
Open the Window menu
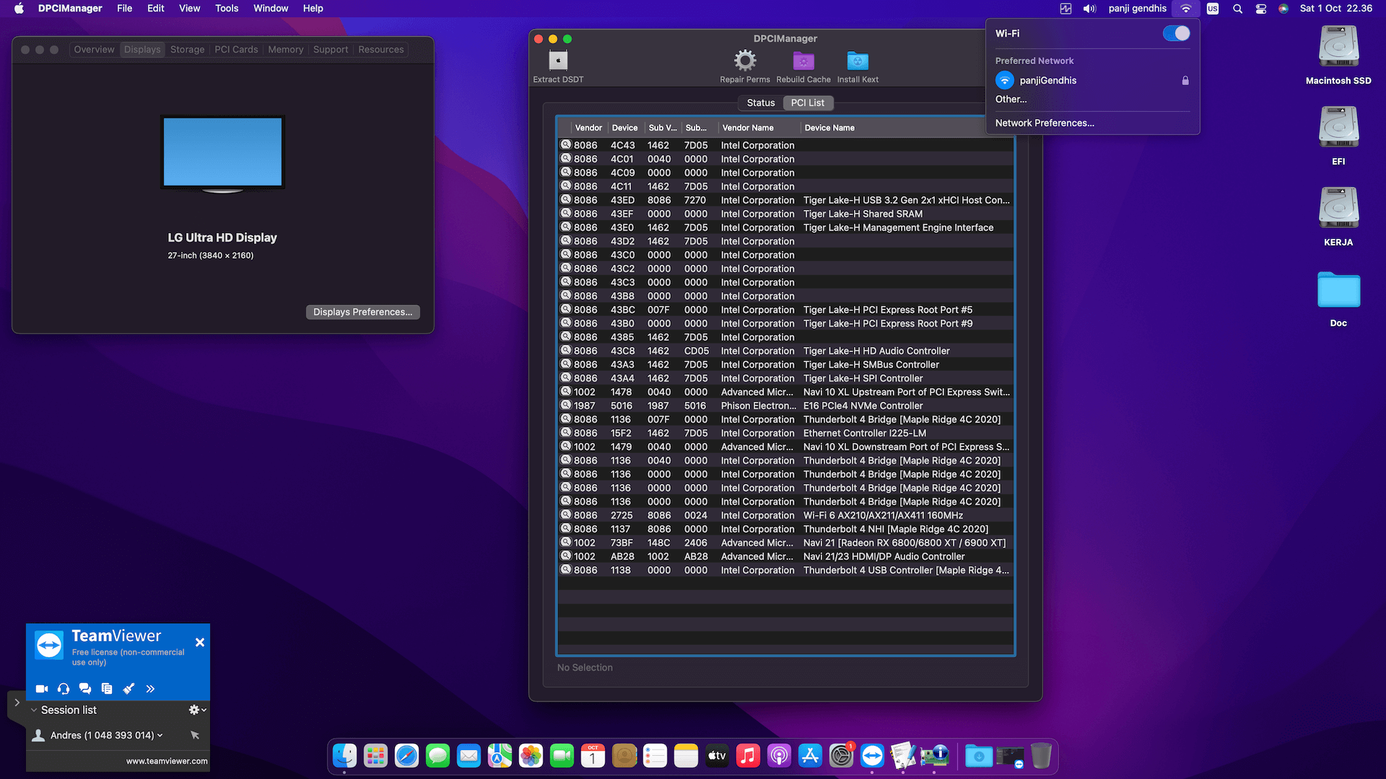point(271,9)
